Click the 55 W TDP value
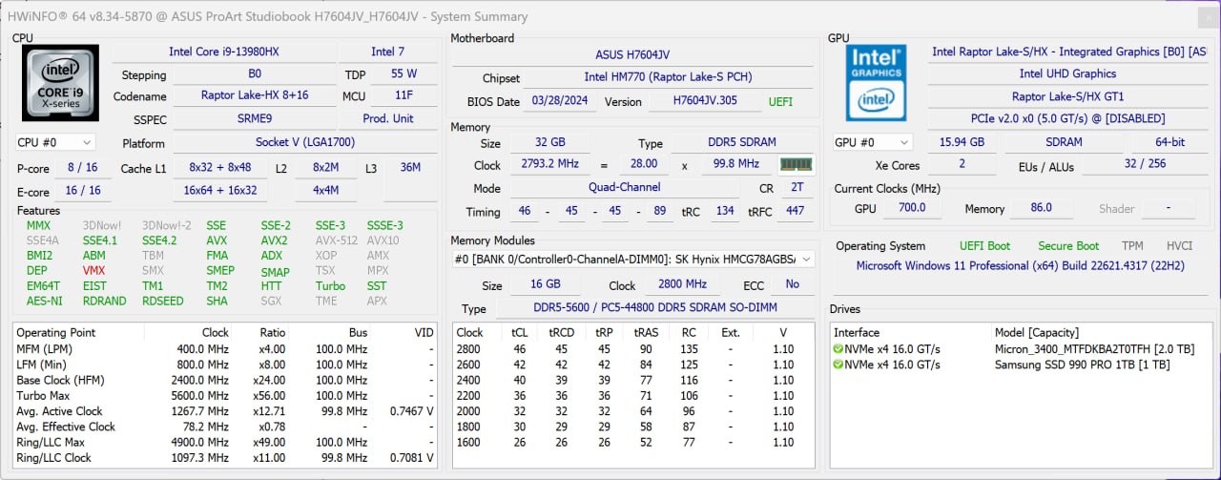The width and height of the screenshot is (1221, 480). (x=404, y=73)
